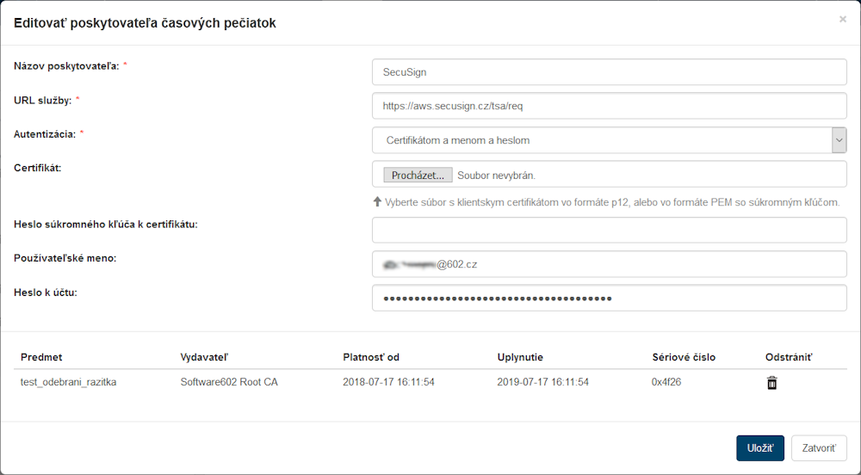The height and width of the screenshot is (475, 861).
Task: Expand the Autentizácia dropdown arrow
Action: 839,140
